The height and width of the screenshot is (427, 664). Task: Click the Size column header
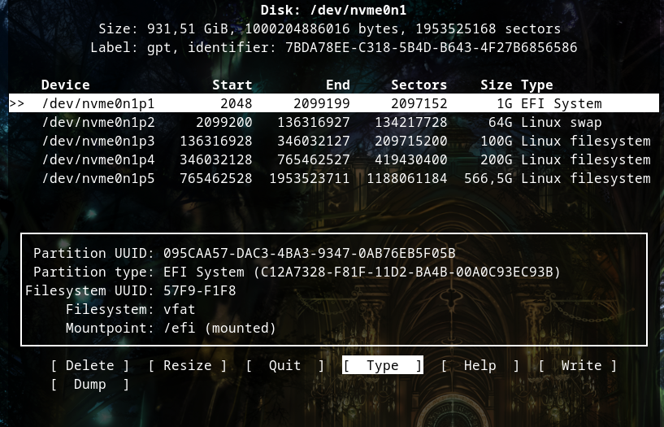[x=496, y=85]
